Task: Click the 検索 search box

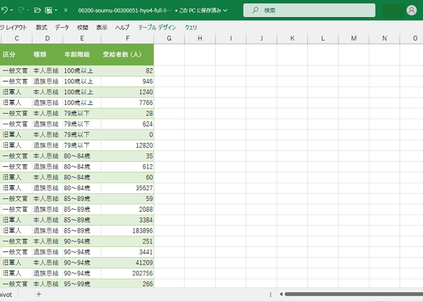Action: [309, 10]
